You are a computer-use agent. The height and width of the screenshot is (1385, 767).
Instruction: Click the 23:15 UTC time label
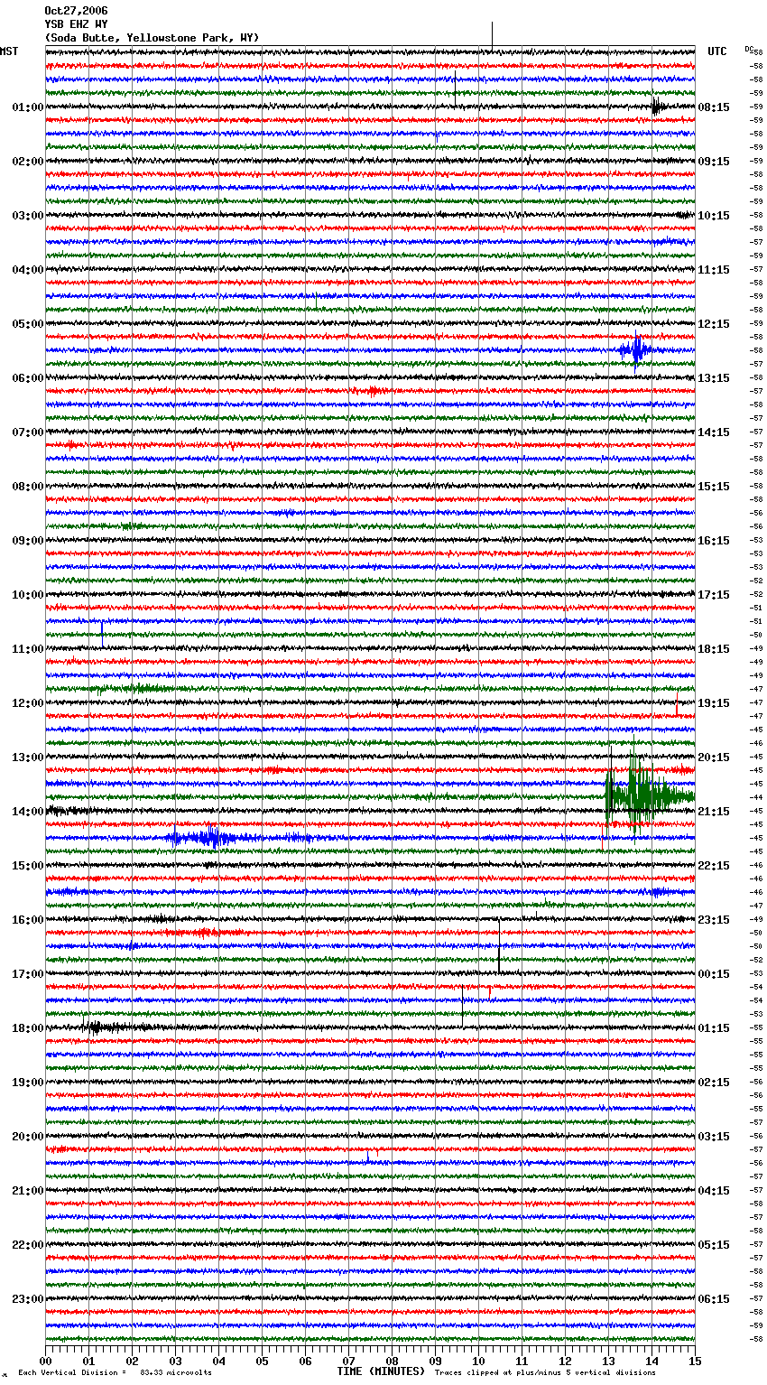714,920
